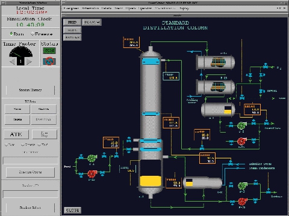Click the green feed pump
Image resolution: width=289 pixels, height=216 pixels.
click(92, 158)
